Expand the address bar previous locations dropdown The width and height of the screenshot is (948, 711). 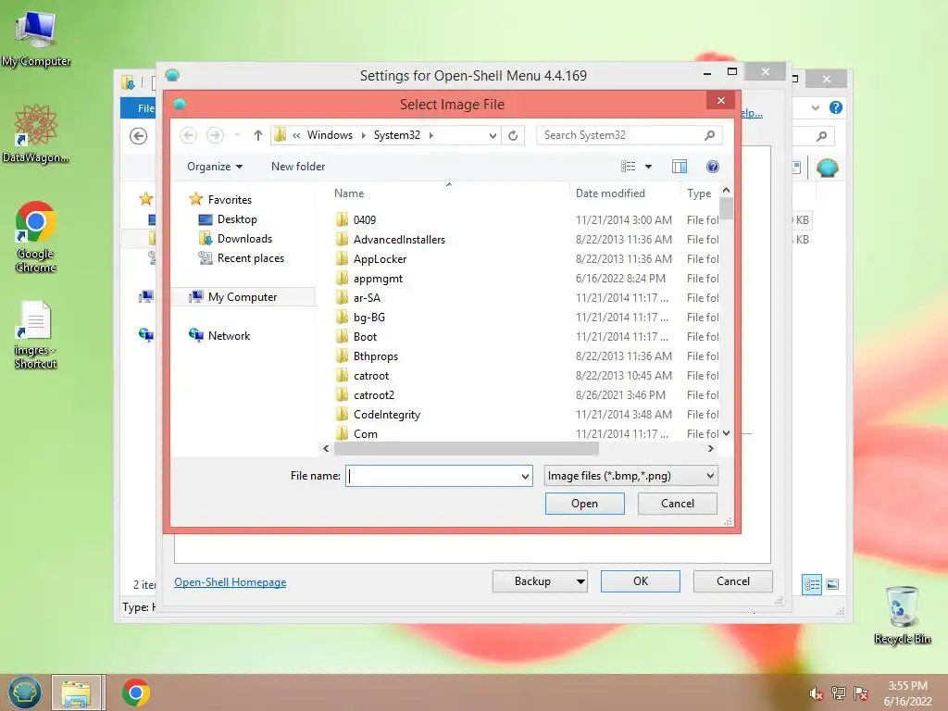coord(493,135)
